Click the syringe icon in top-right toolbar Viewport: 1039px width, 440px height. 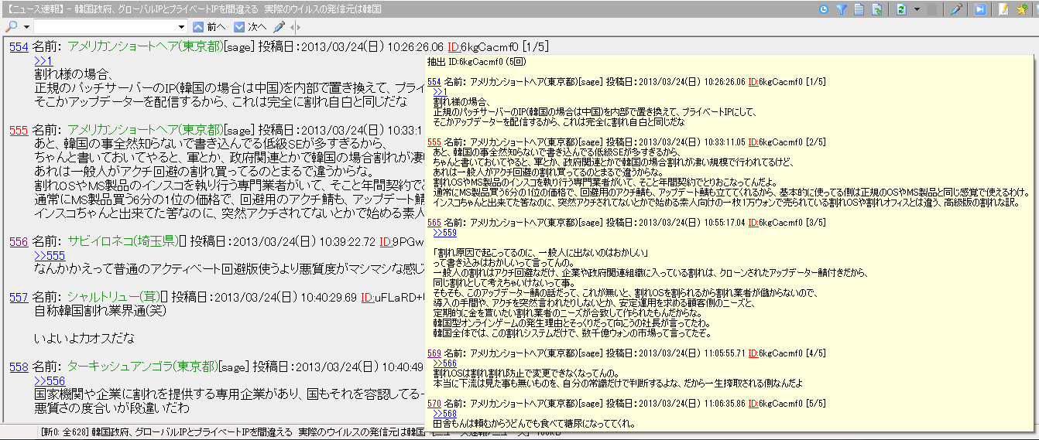957,9
